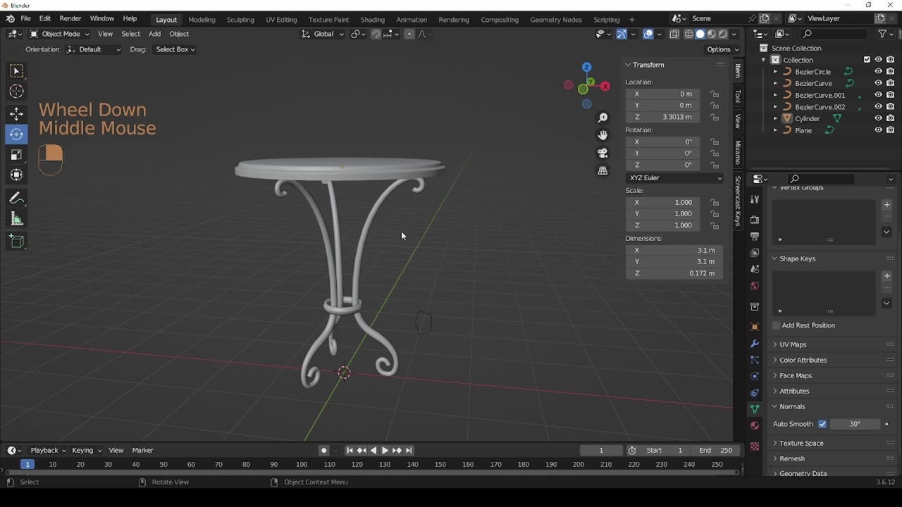The height and width of the screenshot is (507, 902).
Task: Click the outliner search field
Action: coord(834,34)
